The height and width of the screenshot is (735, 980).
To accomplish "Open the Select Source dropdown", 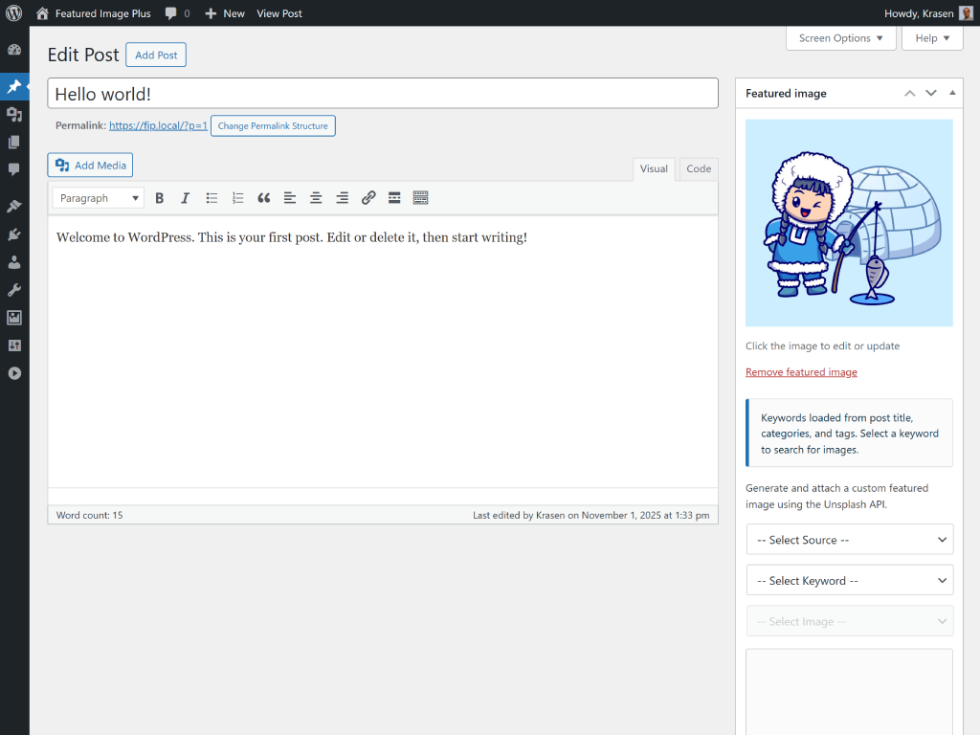I will 849,539.
